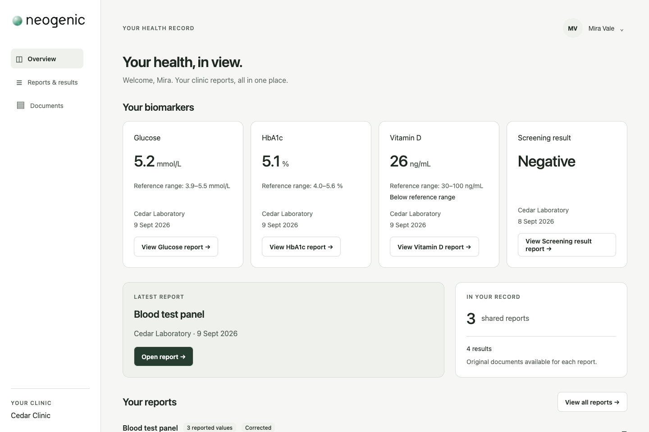This screenshot has width=649, height=432.
Task: Open Reports & results in sidebar
Action: 47,82
